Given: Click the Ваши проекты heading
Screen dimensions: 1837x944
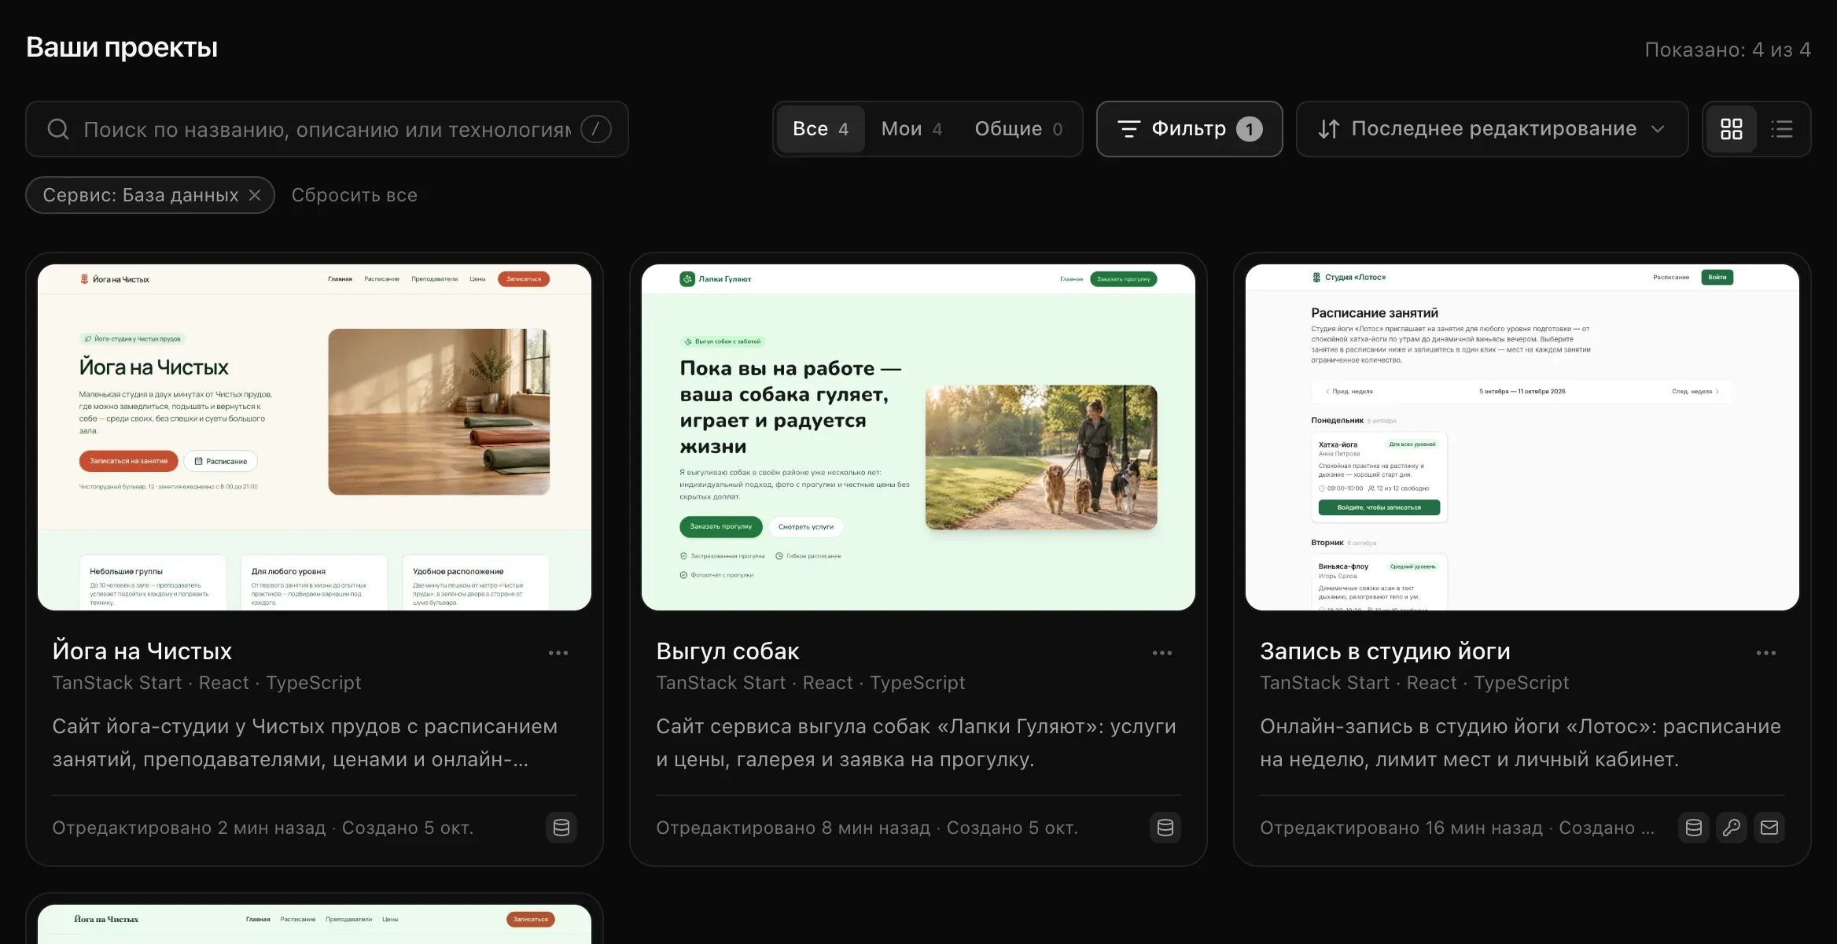Looking at the screenshot, I should click(x=122, y=47).
